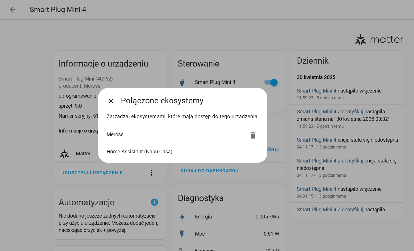Open Moc 0,81 W row
The height and width of the screenshot is (251, 414).
point(228,234)
